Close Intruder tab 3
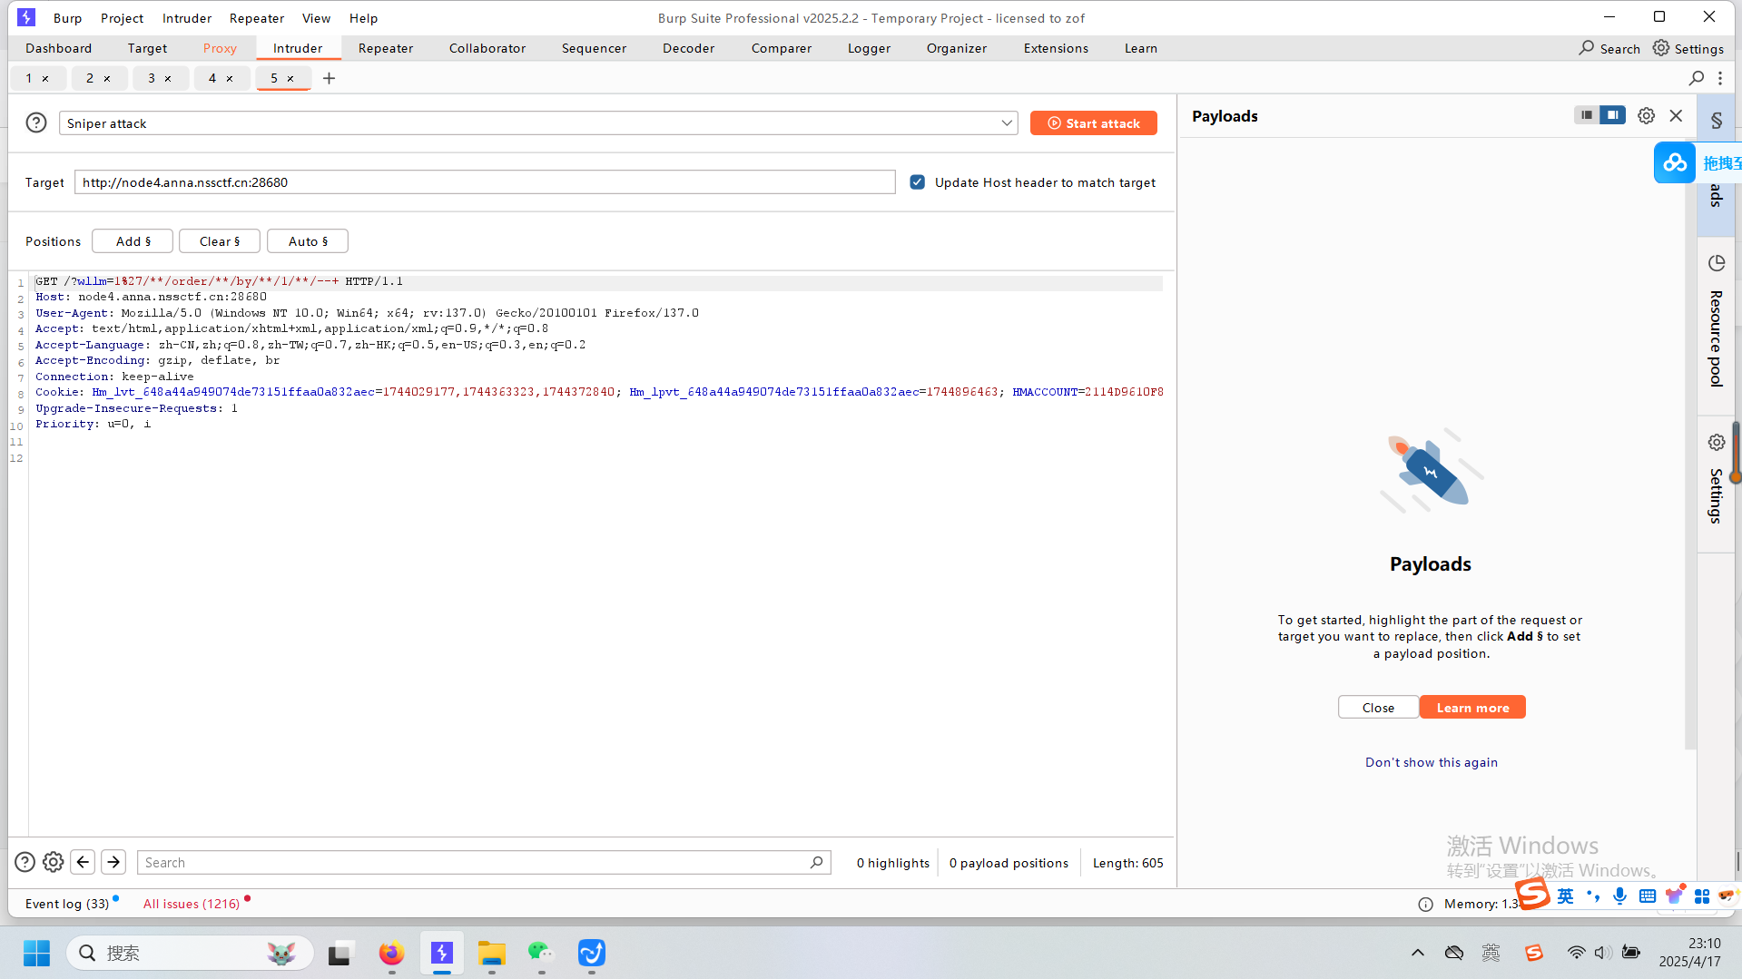Screen dimensions: 1742x979 pyautogui.click(x=168, y=79)
